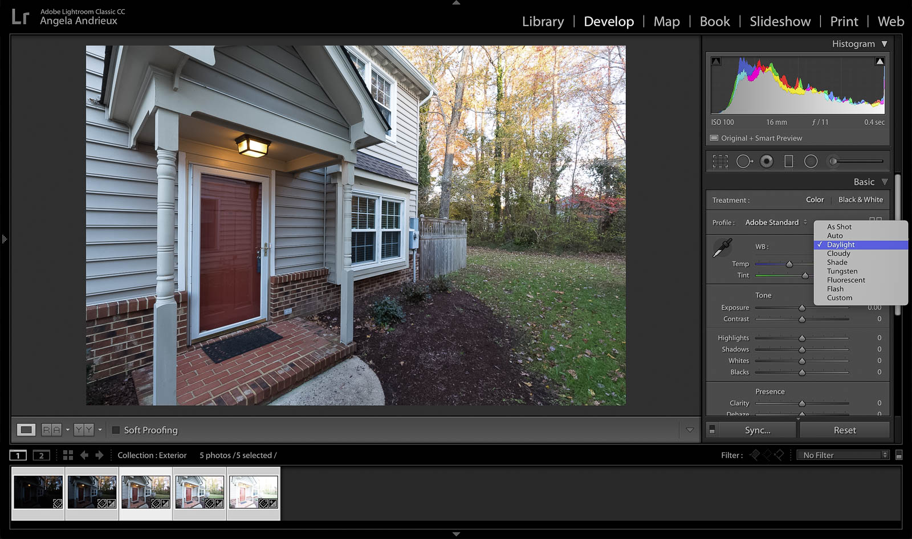
Task: Choose the Red Eye Correction tool
Action: point(767,162)
